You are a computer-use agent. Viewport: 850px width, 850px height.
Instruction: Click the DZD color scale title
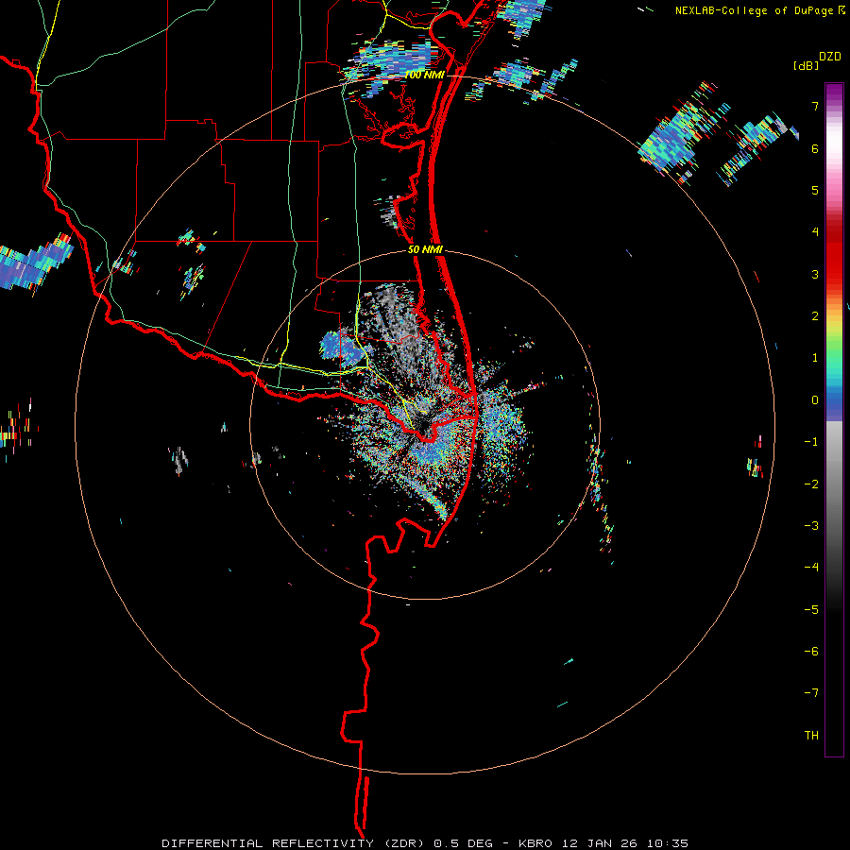tap(830, 57)
